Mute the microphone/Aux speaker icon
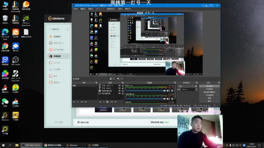The height and width of the screenshot is (148, 264). coord(168,91)
